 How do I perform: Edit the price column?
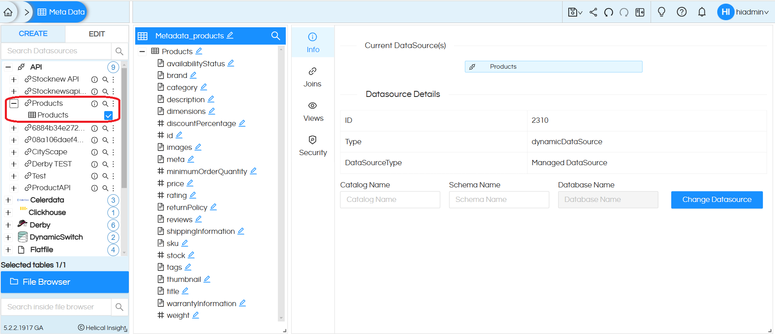tap(190, 183)
